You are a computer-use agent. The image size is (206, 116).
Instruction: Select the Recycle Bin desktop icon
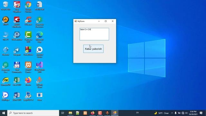click(x=5, y=6)
